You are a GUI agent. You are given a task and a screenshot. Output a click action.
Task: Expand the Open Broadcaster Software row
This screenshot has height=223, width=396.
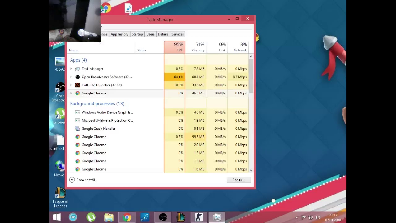(x=71, y=77)
